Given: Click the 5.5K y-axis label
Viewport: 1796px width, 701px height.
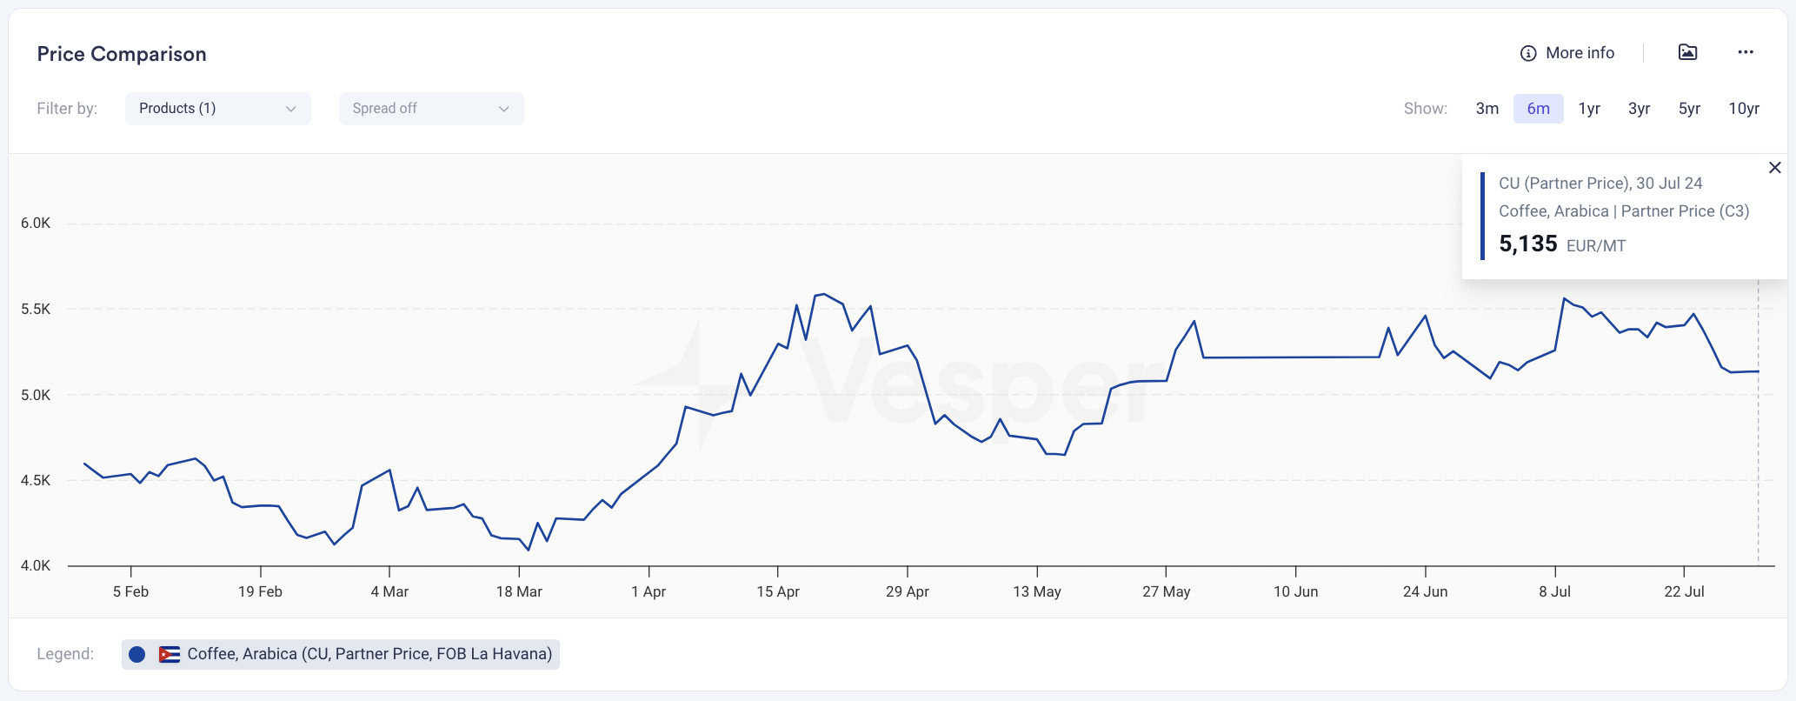Looking at the screenshot, I should tap(36, 310).
